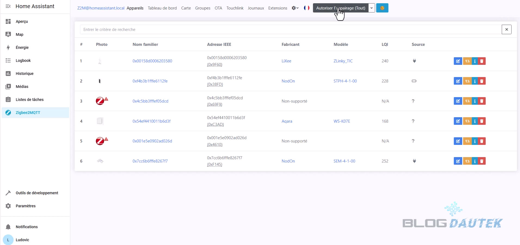Click the blue theme button in top bar
This screenshot has height=245, width=520.
382,8
